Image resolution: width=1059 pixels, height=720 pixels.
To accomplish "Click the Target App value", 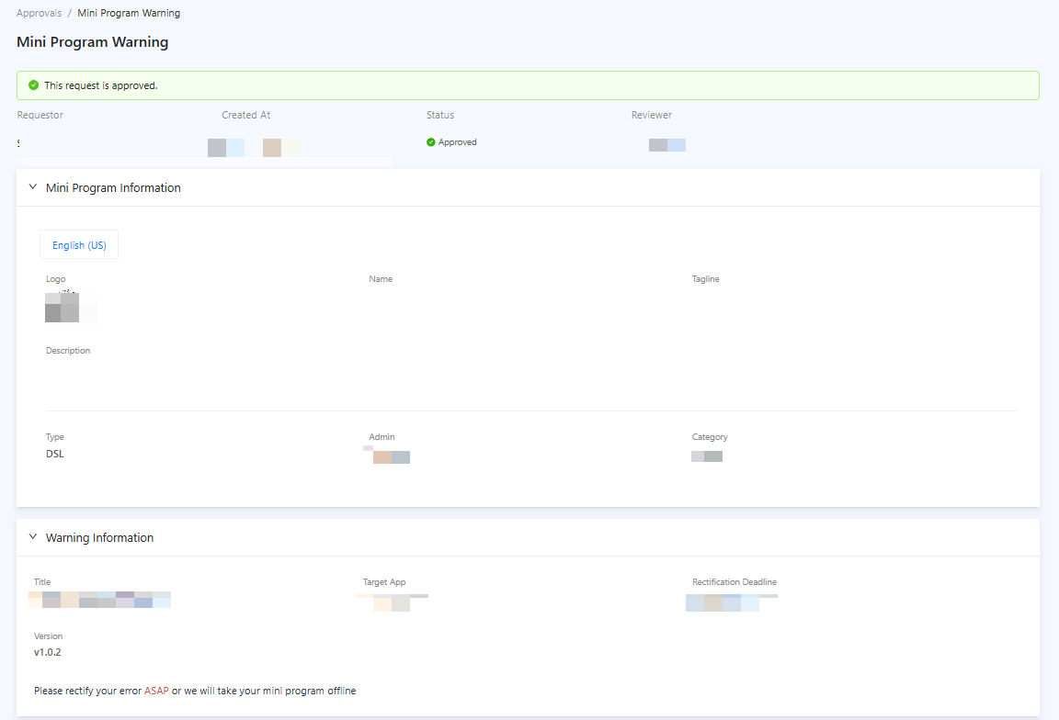I will [392, 602].
